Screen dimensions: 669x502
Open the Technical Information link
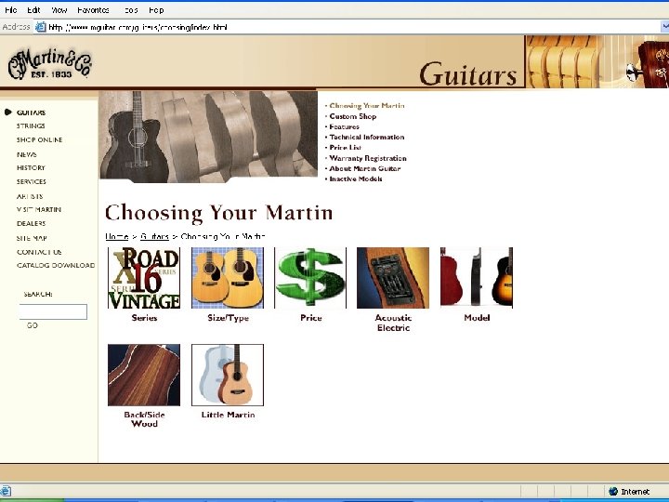point(367,137)
